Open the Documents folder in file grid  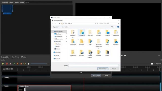click(x=116, y=33)
